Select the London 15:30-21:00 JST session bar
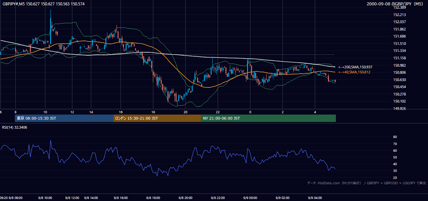Image resolution: width=428 pixels, height=201 pixels. [157, 118]
